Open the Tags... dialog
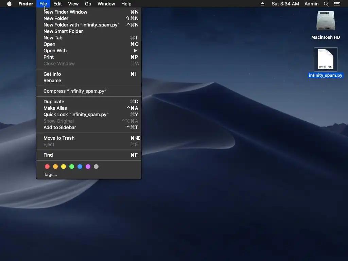348x261 pixels. click(x=89, y=174)
